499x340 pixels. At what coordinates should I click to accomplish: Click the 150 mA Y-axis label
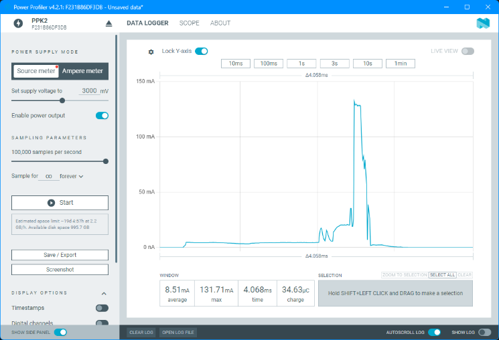(x=145, y=81)
